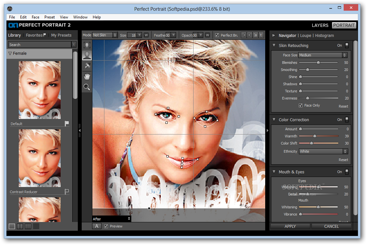Image resolution: width=367 pixels, height=245 pixels.
Task: Click the W button next to Opacity
Action: tap(207, 35)
